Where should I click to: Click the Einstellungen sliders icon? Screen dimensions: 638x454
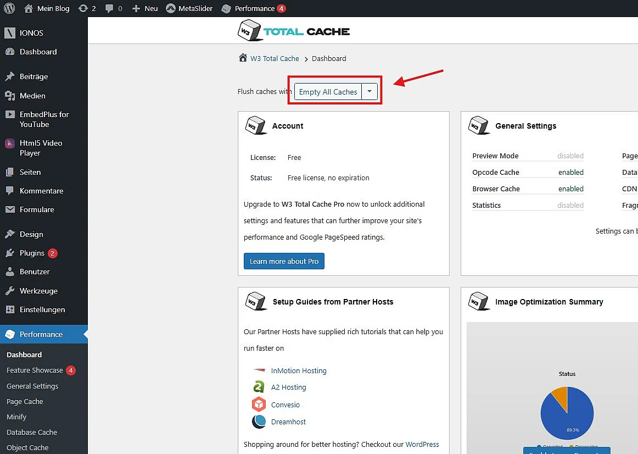(10, 310)
